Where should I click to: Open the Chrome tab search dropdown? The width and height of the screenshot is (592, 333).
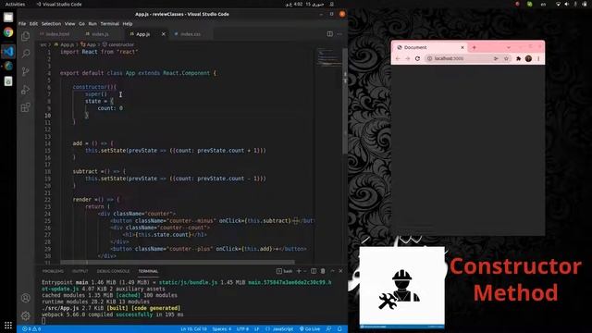[x=509, y=47]
